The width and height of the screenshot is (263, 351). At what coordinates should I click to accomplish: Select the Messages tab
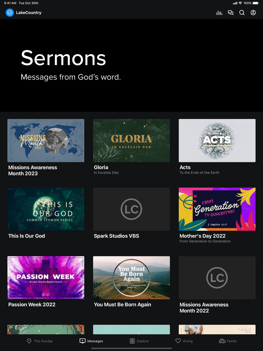pos(91,341)
